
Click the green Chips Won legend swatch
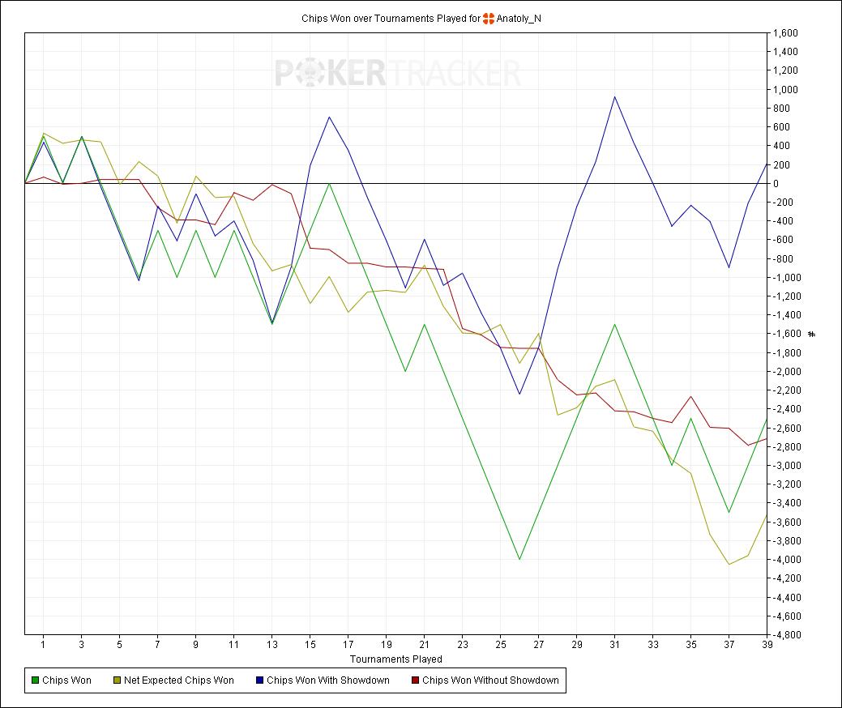point(33,680)
